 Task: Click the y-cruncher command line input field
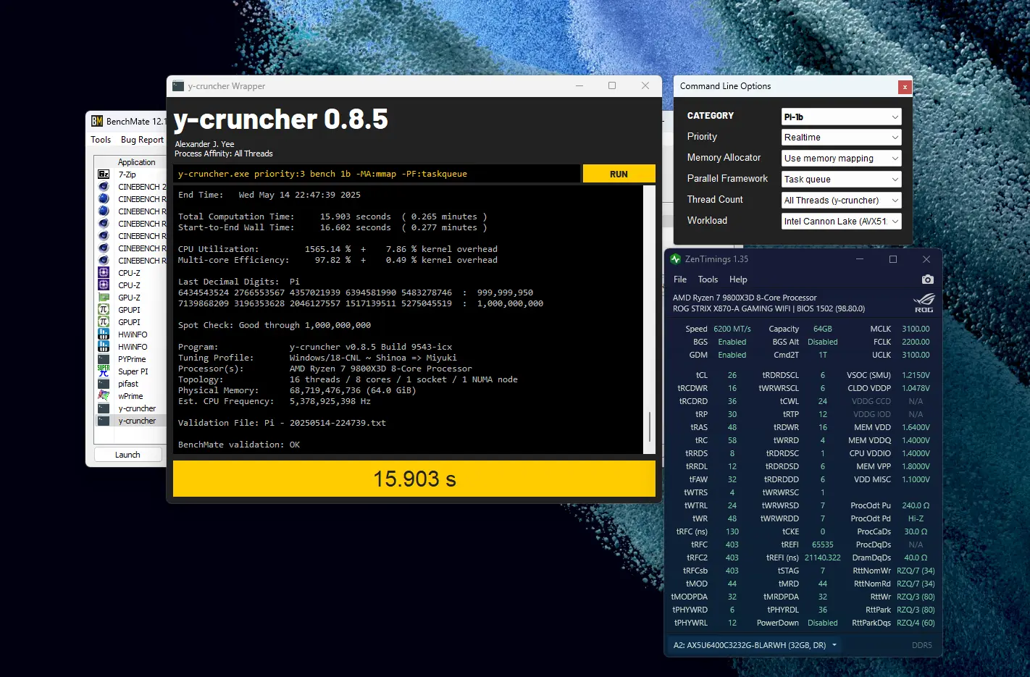coord(377,174)
